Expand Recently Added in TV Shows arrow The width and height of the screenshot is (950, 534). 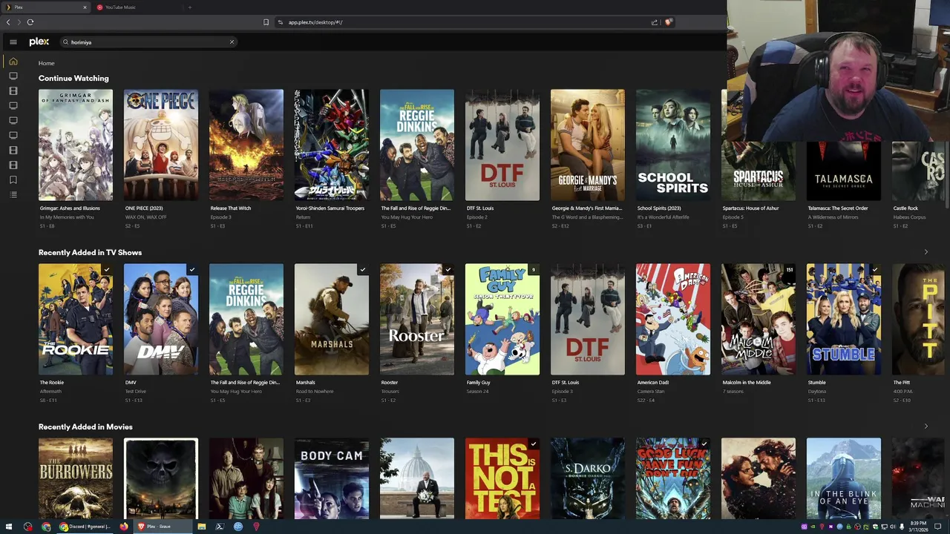coord(926,252)
